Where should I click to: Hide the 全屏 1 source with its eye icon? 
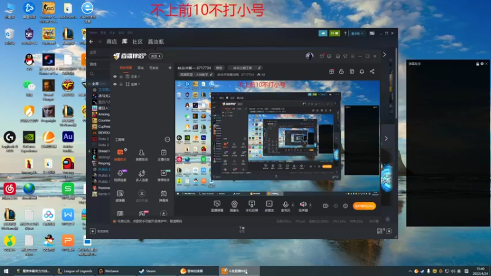[115, 84]
